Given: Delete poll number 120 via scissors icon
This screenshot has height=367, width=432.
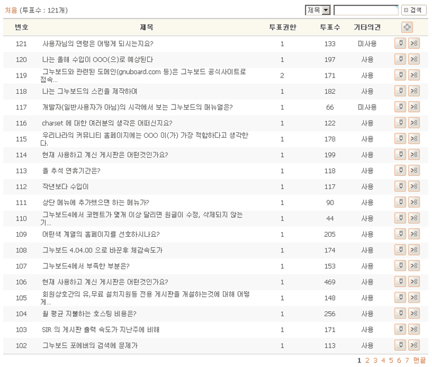Looking at the screenshot, I should [x=414, y=59].
